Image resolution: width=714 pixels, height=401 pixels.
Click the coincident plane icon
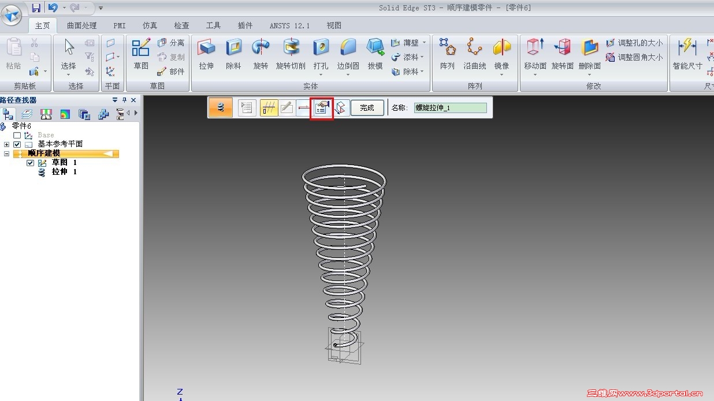click(x=110, y=43)
